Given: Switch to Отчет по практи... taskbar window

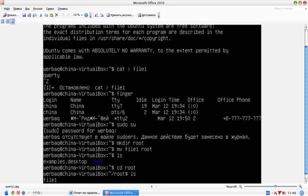Looking at the screenshot, I should point(85,193).
